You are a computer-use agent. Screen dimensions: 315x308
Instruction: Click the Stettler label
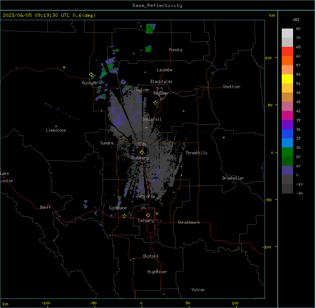click(x=232, y=87)
